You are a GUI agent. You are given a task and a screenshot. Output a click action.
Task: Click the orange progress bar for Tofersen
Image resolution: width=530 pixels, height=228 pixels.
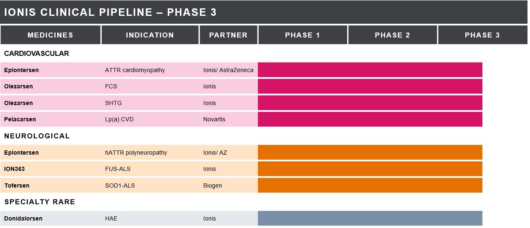(x=370, y=185)
